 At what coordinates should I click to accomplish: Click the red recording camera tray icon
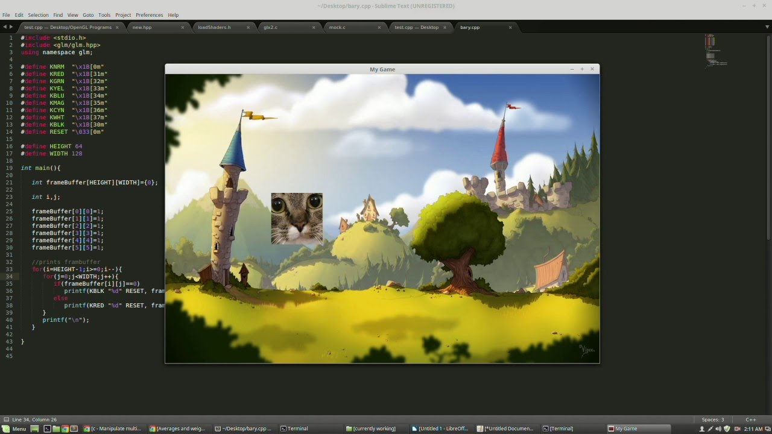(737, 429)
